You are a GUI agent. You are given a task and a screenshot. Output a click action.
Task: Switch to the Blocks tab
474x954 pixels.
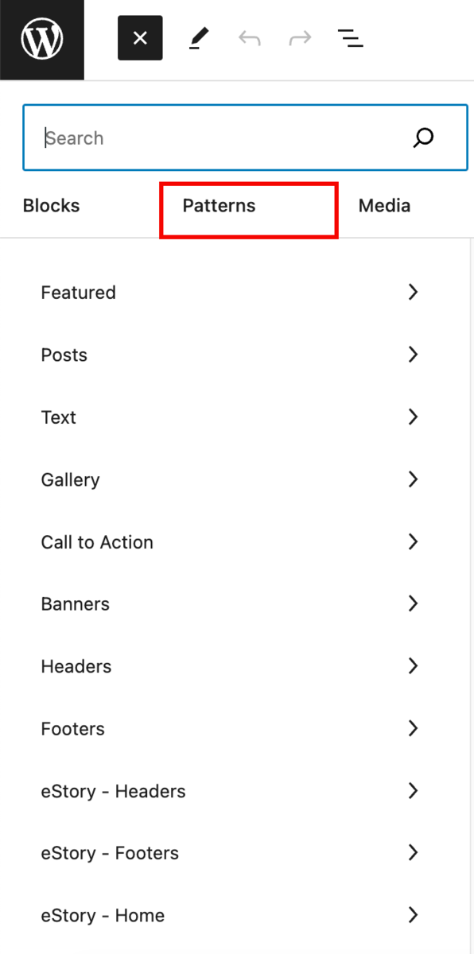click(51, 206)
